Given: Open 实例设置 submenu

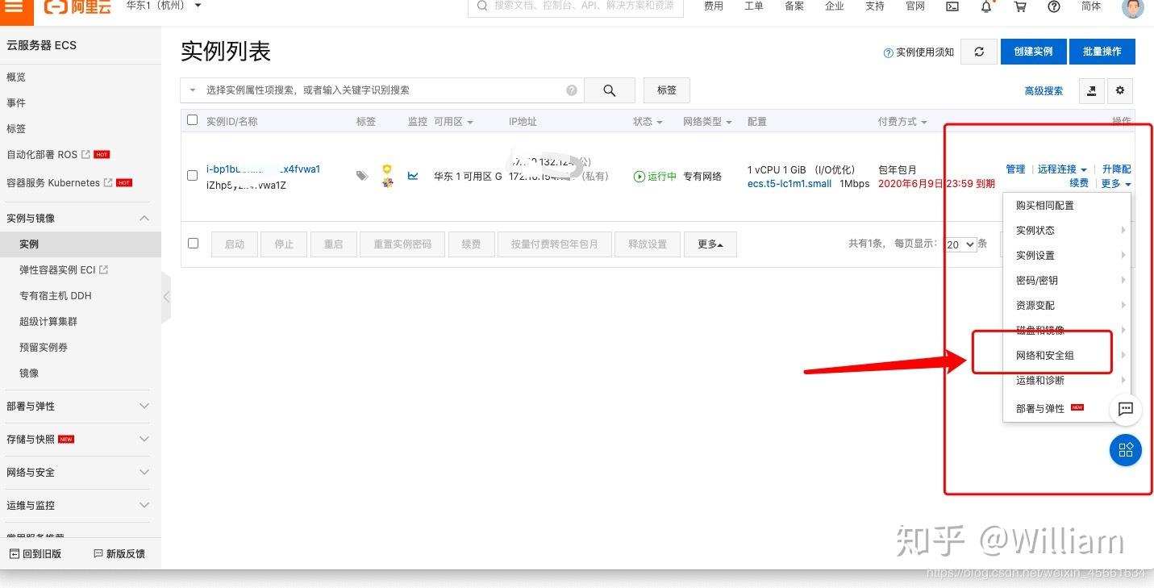Looking at the screenshot, I should [x=1067, y=255].
